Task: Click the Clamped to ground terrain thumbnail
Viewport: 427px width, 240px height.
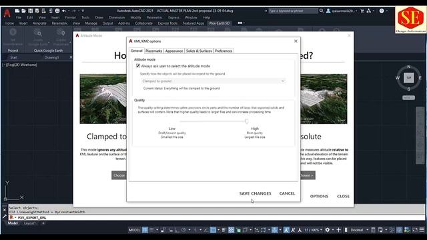Action: pyautogui.click(x=103, y=99)
